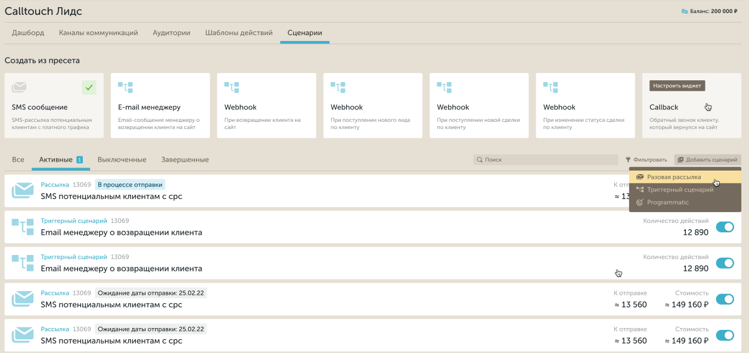This screenshot has width=749, height=353.
Task: Select Webhook preset При возвращении клиента на сайт
Action: (266, 106)
